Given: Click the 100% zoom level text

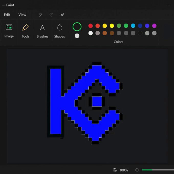Looking at the screenshot, I should coord(124,170).
